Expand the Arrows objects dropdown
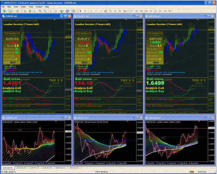 coord(127,11)
